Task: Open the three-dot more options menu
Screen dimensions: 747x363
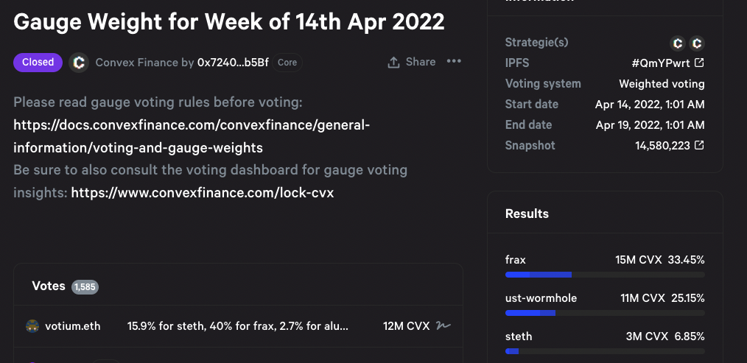Action: pos(454,62)
